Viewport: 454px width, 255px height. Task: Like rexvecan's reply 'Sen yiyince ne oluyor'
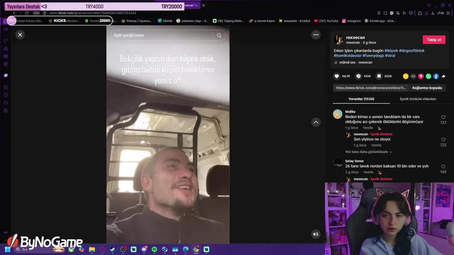click(x=443, y=140)
